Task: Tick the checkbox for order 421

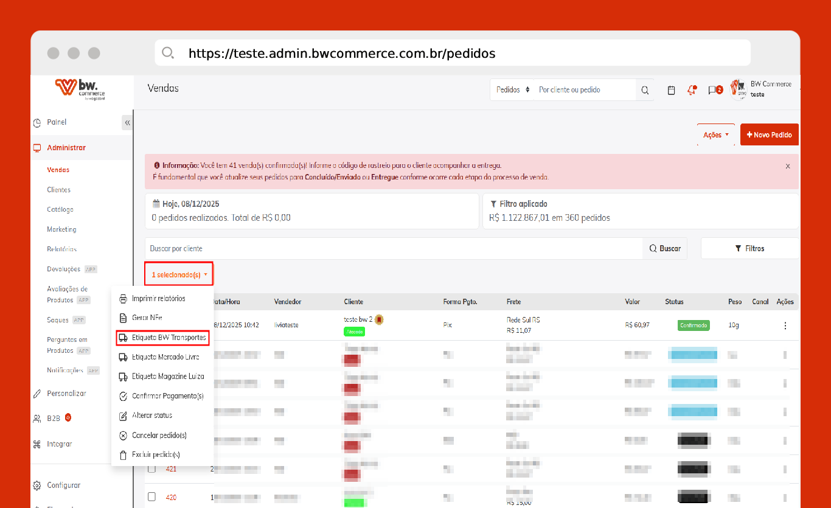Action: tap(152, 468)
